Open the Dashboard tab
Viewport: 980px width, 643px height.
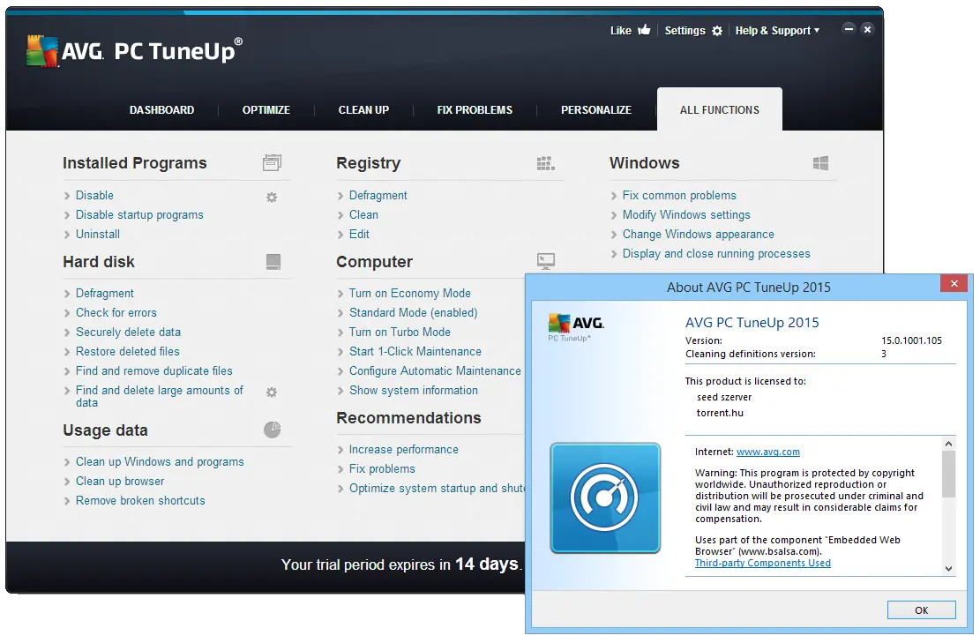162,110
